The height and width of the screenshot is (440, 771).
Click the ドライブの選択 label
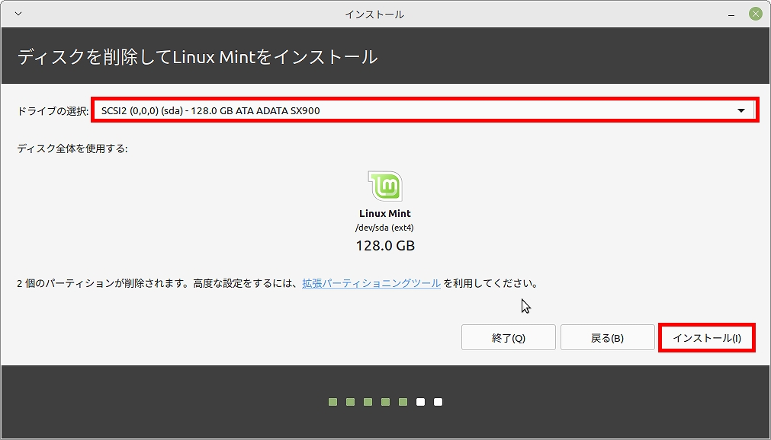tap(53, 111)
